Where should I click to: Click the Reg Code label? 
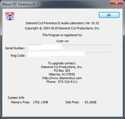[x=18, y=55]
